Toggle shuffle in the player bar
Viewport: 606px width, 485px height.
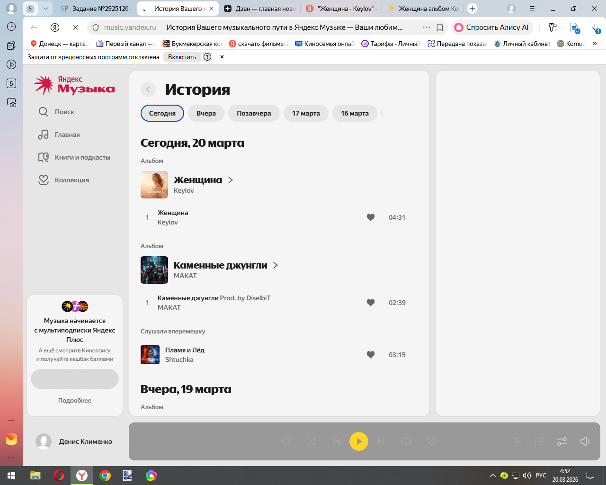[x=312, y=441]
